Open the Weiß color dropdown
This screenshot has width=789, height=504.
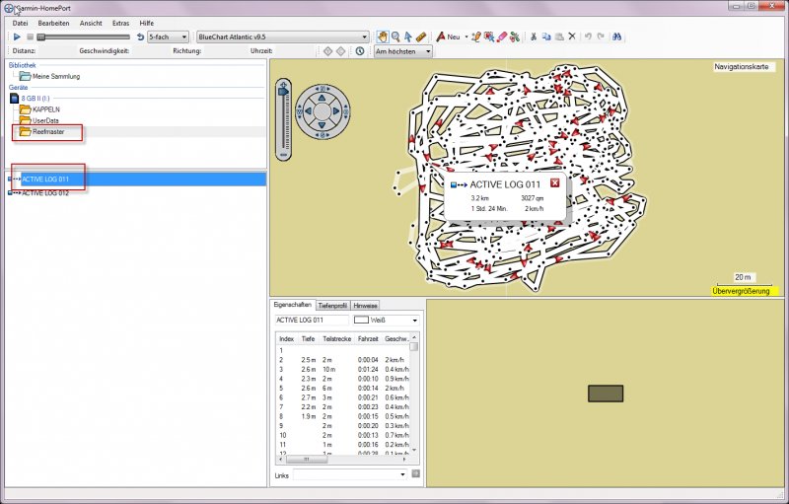(x=414, y=320)
